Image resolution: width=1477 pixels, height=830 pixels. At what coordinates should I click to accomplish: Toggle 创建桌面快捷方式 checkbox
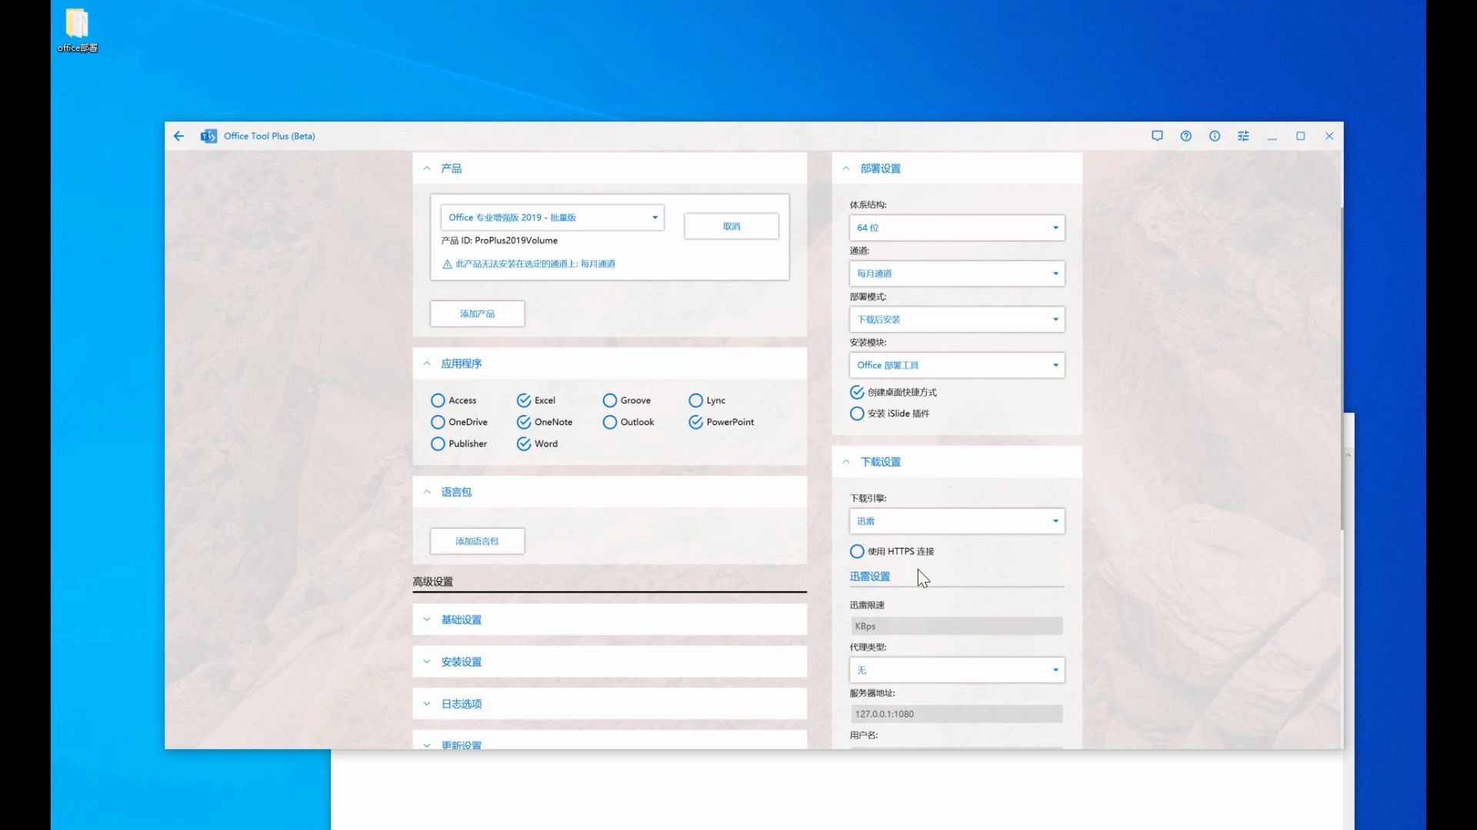pos(857,392)
